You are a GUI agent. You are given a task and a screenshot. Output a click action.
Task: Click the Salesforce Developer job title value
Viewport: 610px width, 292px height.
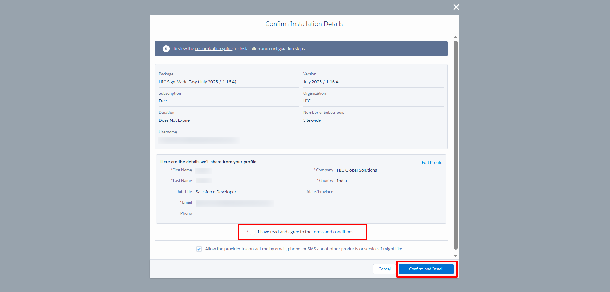coord(216,192)
